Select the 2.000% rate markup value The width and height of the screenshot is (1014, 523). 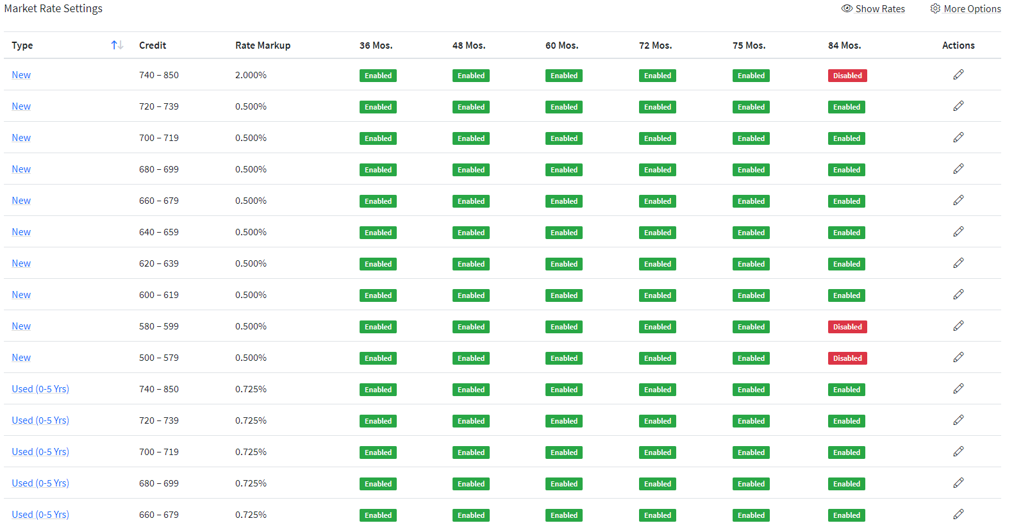coord(251,75)
